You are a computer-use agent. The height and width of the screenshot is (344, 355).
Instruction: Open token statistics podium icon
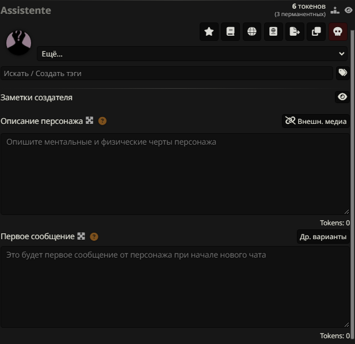point(335,10)
